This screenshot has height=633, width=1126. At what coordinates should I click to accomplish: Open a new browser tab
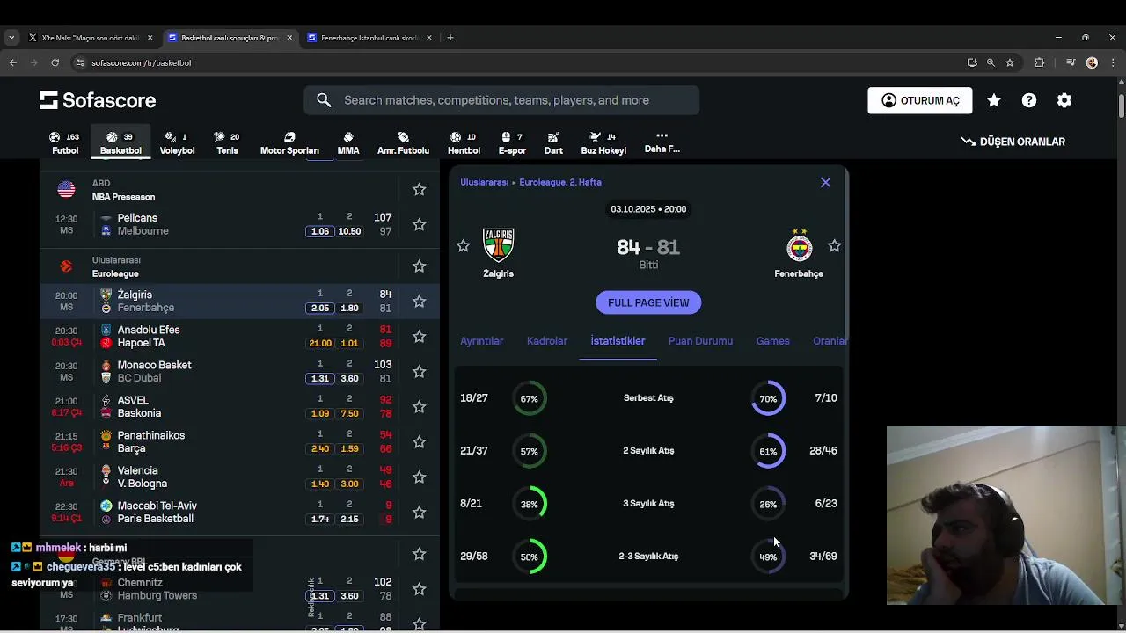450,38
